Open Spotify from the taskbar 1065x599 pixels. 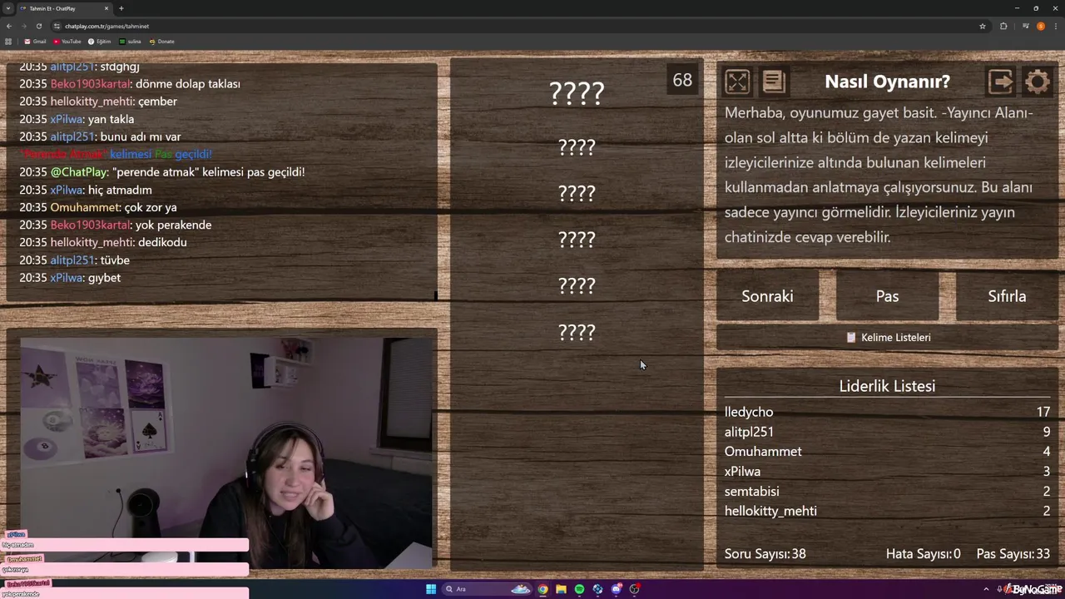579,589
